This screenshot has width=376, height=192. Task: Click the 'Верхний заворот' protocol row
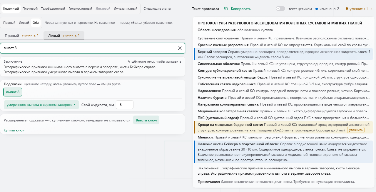click(284, 54)
